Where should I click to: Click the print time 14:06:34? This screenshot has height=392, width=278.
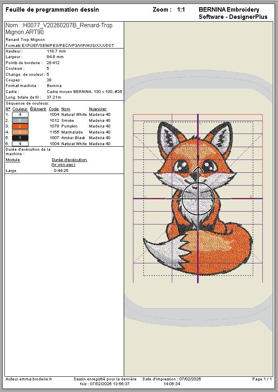172,384
